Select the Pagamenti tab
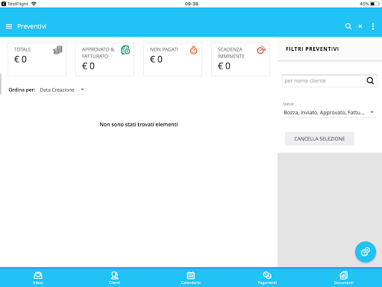382x287 pixels. point(267,277)
